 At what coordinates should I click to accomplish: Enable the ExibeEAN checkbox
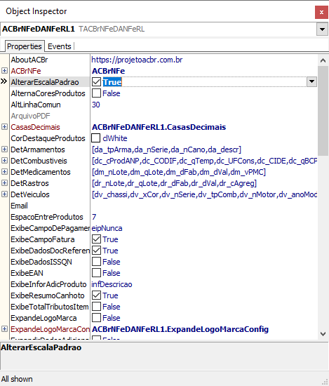96,273
